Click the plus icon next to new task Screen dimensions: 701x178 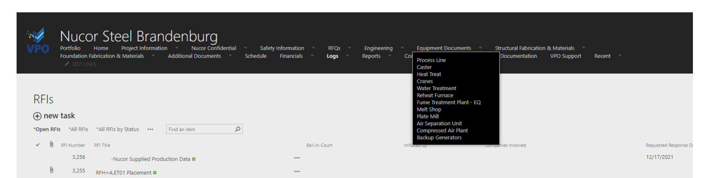click(x=37, y=116)
